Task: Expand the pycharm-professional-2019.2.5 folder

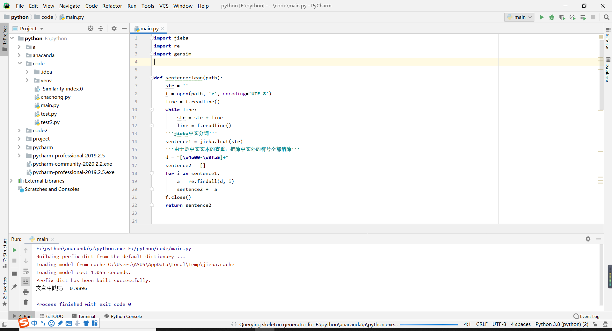Action: tap(19, 155)
